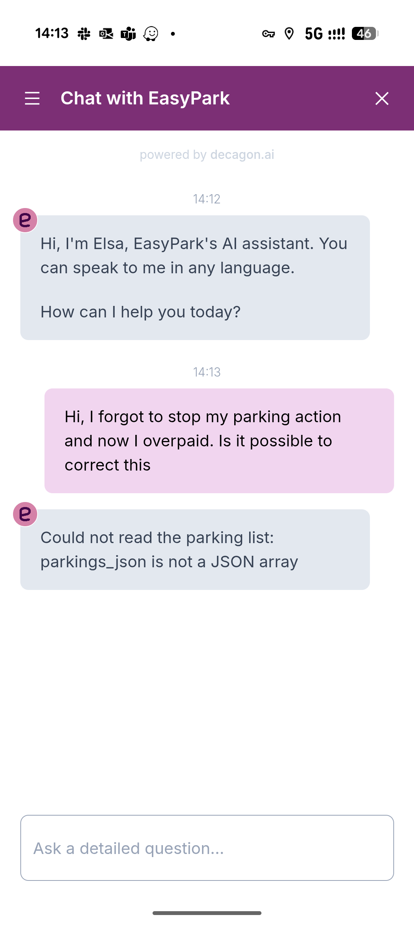Focus the 'Ask a detailed question' field
This screenshot has height=925, width=414.
(207, 848)
